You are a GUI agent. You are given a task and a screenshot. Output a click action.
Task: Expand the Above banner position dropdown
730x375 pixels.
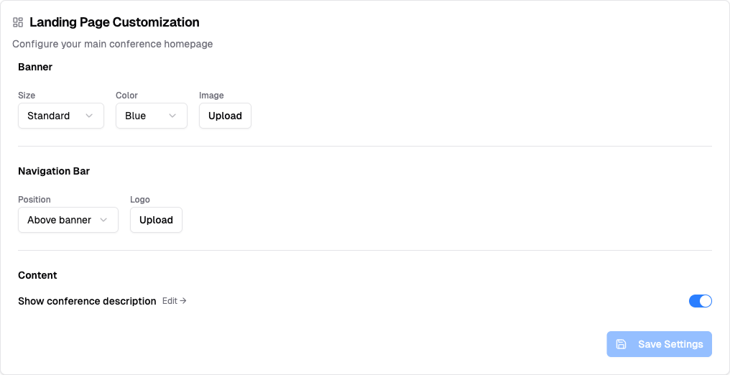pyautogui.click(x=68, y=220)
